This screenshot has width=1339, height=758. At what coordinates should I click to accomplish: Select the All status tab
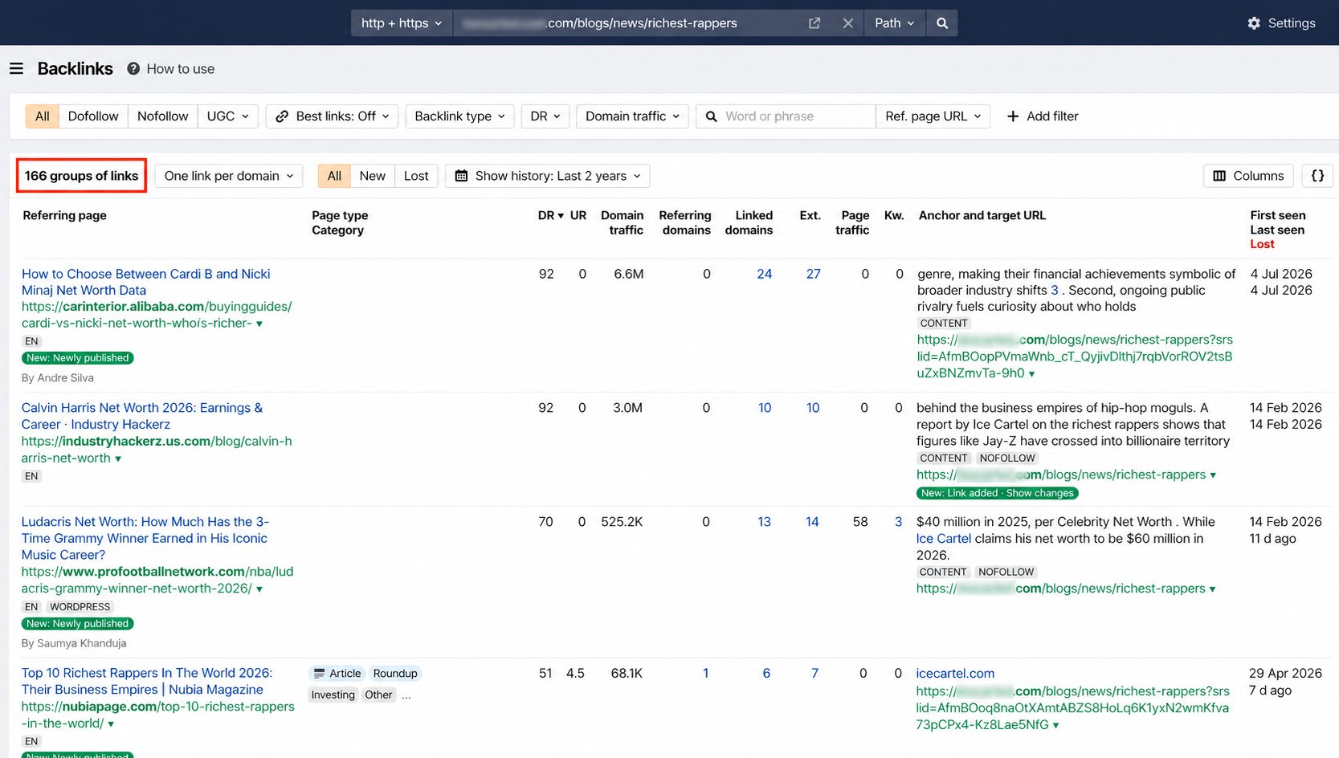pos(334,176)
